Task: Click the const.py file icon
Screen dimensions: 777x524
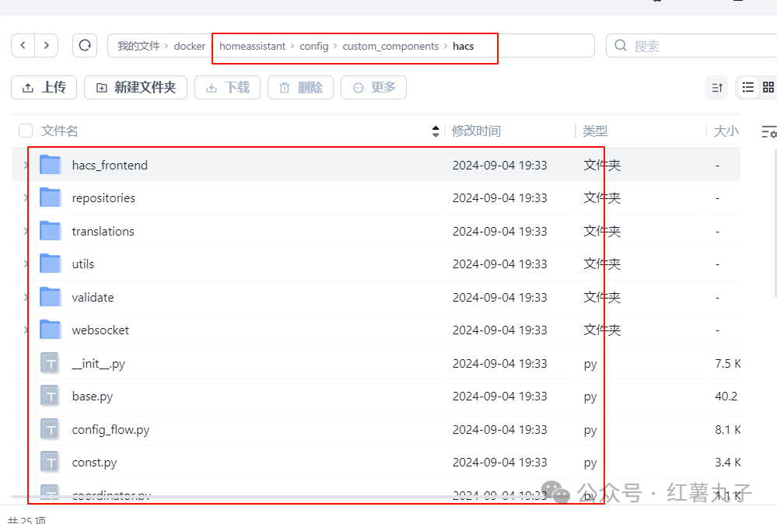Action: coord(50,463)
